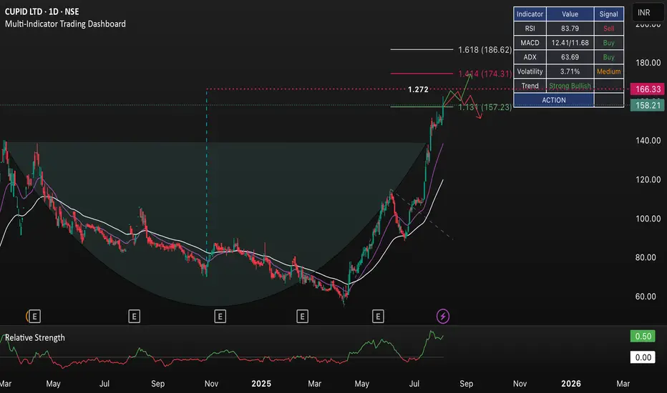
Task: Click the Indicator header cell in dashboard table
Action: pos(530,14)
